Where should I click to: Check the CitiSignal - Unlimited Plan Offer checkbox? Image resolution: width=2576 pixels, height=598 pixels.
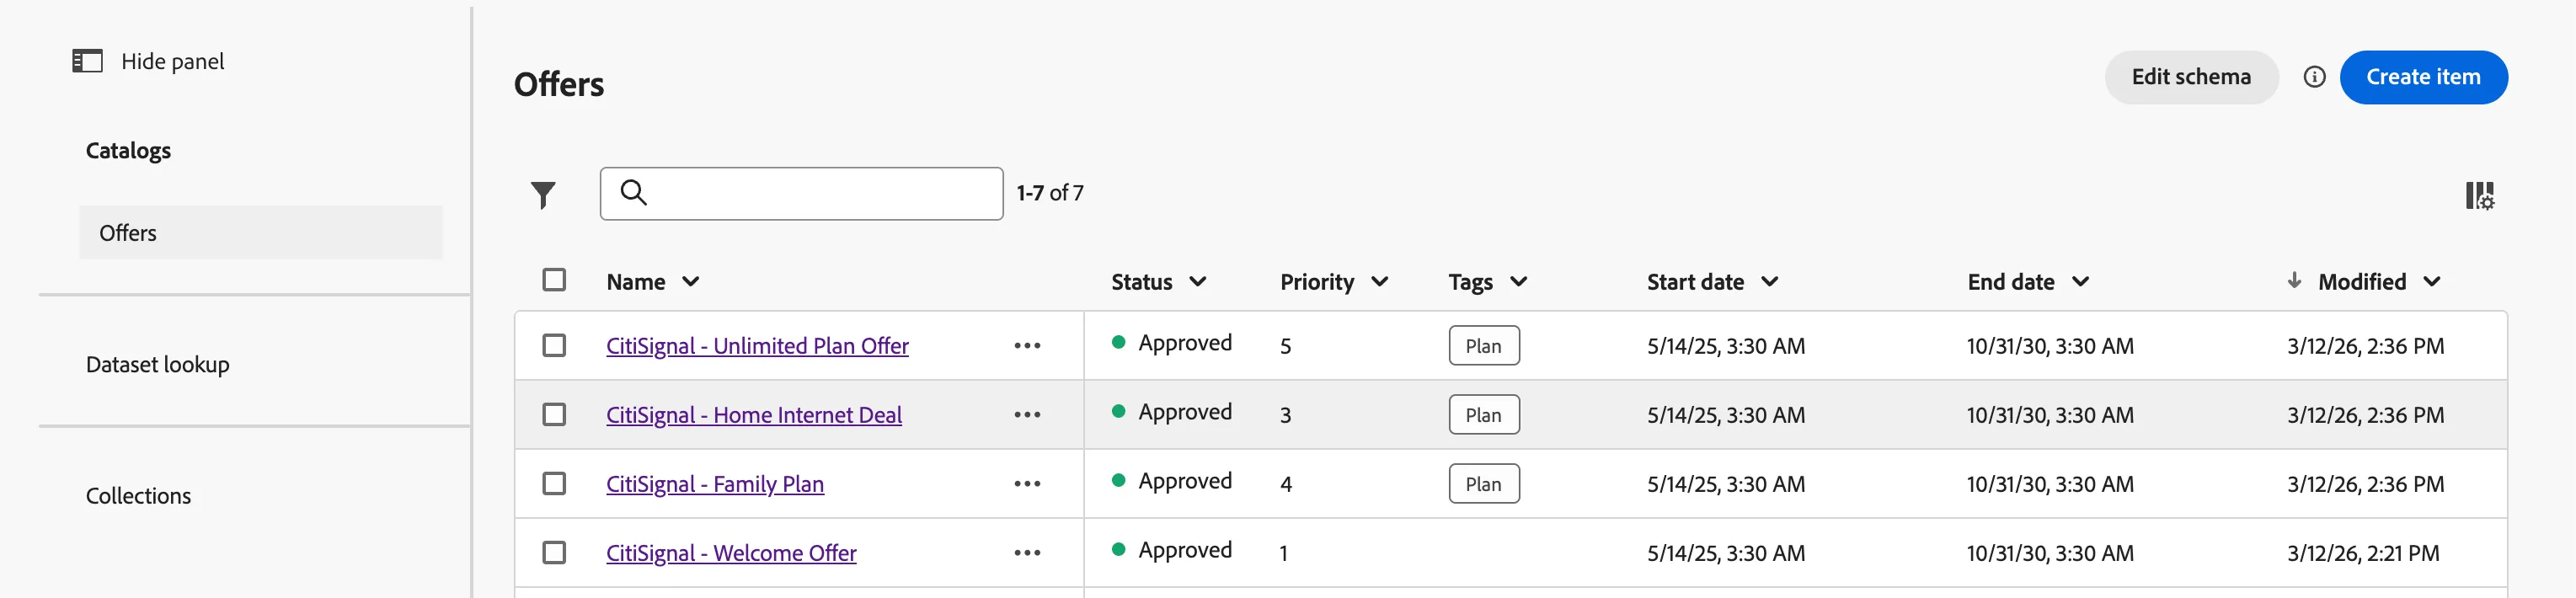pyautogui.click(x=554, y=346)
